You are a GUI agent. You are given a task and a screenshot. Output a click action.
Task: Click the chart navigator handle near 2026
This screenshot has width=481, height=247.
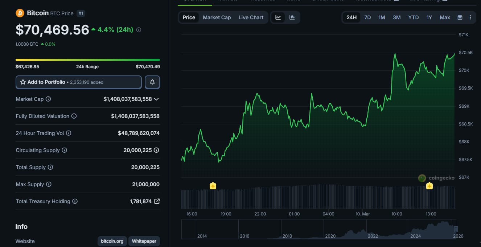[456, 229]
